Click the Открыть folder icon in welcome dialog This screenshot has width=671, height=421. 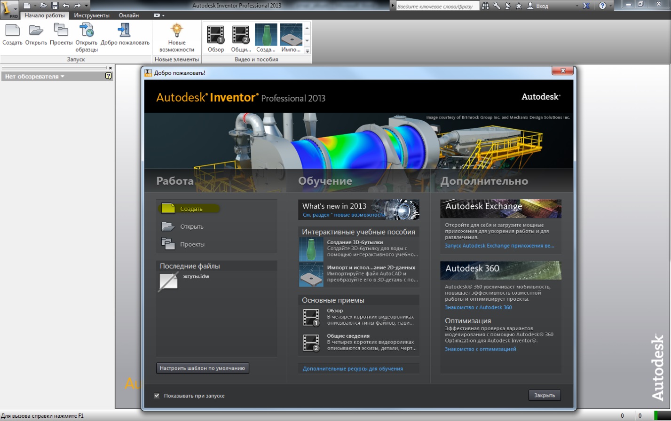[168, 226]
